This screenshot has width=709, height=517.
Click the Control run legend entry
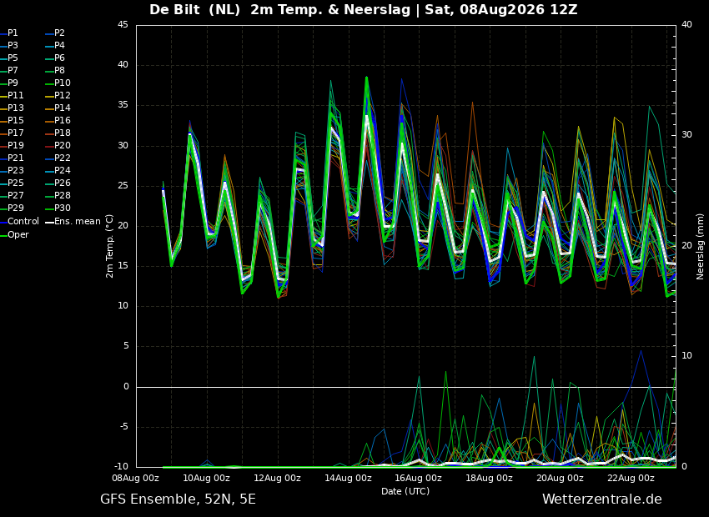(19, 222)
